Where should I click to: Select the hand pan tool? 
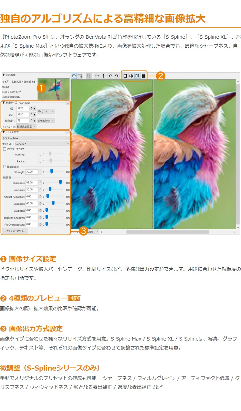pos(74,76)
